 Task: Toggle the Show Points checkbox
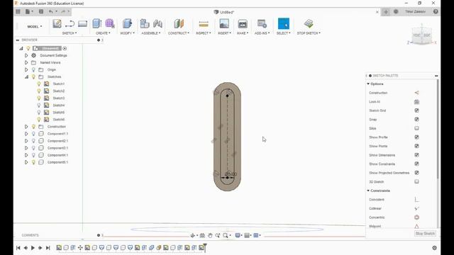(416, 146)
